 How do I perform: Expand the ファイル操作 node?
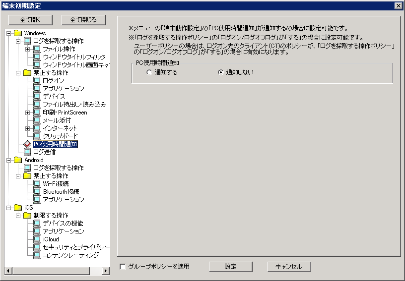click(27, 49)
